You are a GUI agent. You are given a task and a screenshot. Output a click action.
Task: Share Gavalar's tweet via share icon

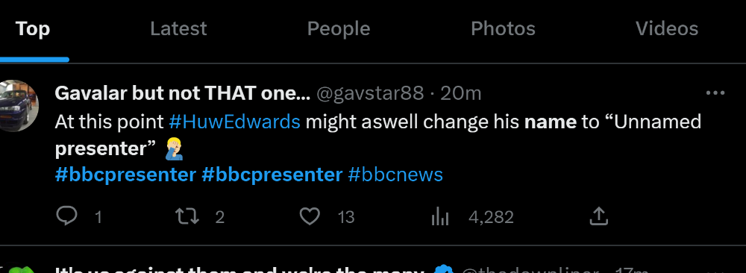coord(599,216)
